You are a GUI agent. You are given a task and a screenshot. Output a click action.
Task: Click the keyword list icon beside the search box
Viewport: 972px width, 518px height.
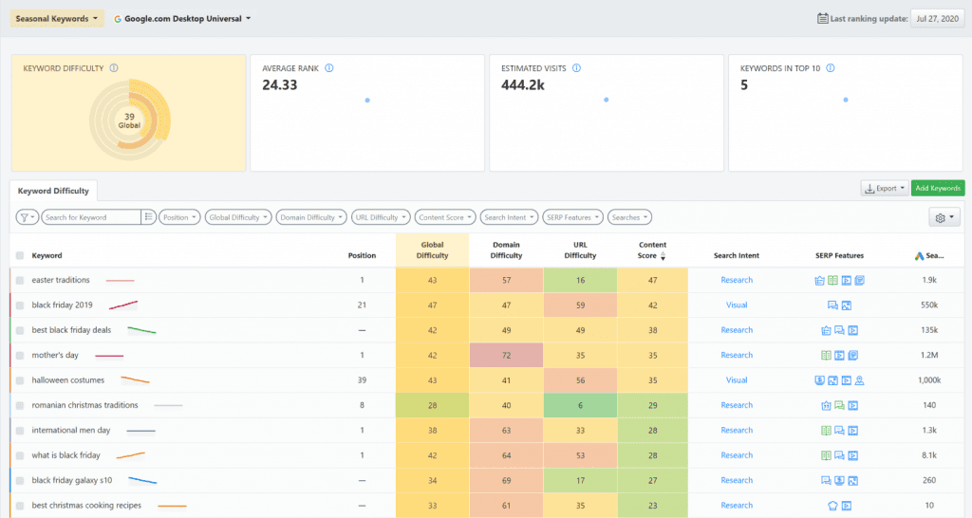[148, 217]
